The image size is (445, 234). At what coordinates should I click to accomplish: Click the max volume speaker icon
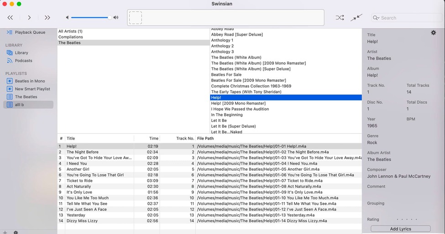click(116, 18)
